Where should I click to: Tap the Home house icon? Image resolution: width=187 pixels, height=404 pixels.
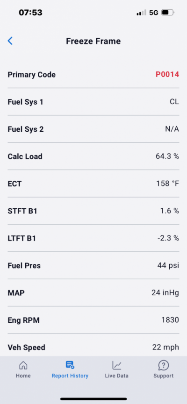click(23, 365)
